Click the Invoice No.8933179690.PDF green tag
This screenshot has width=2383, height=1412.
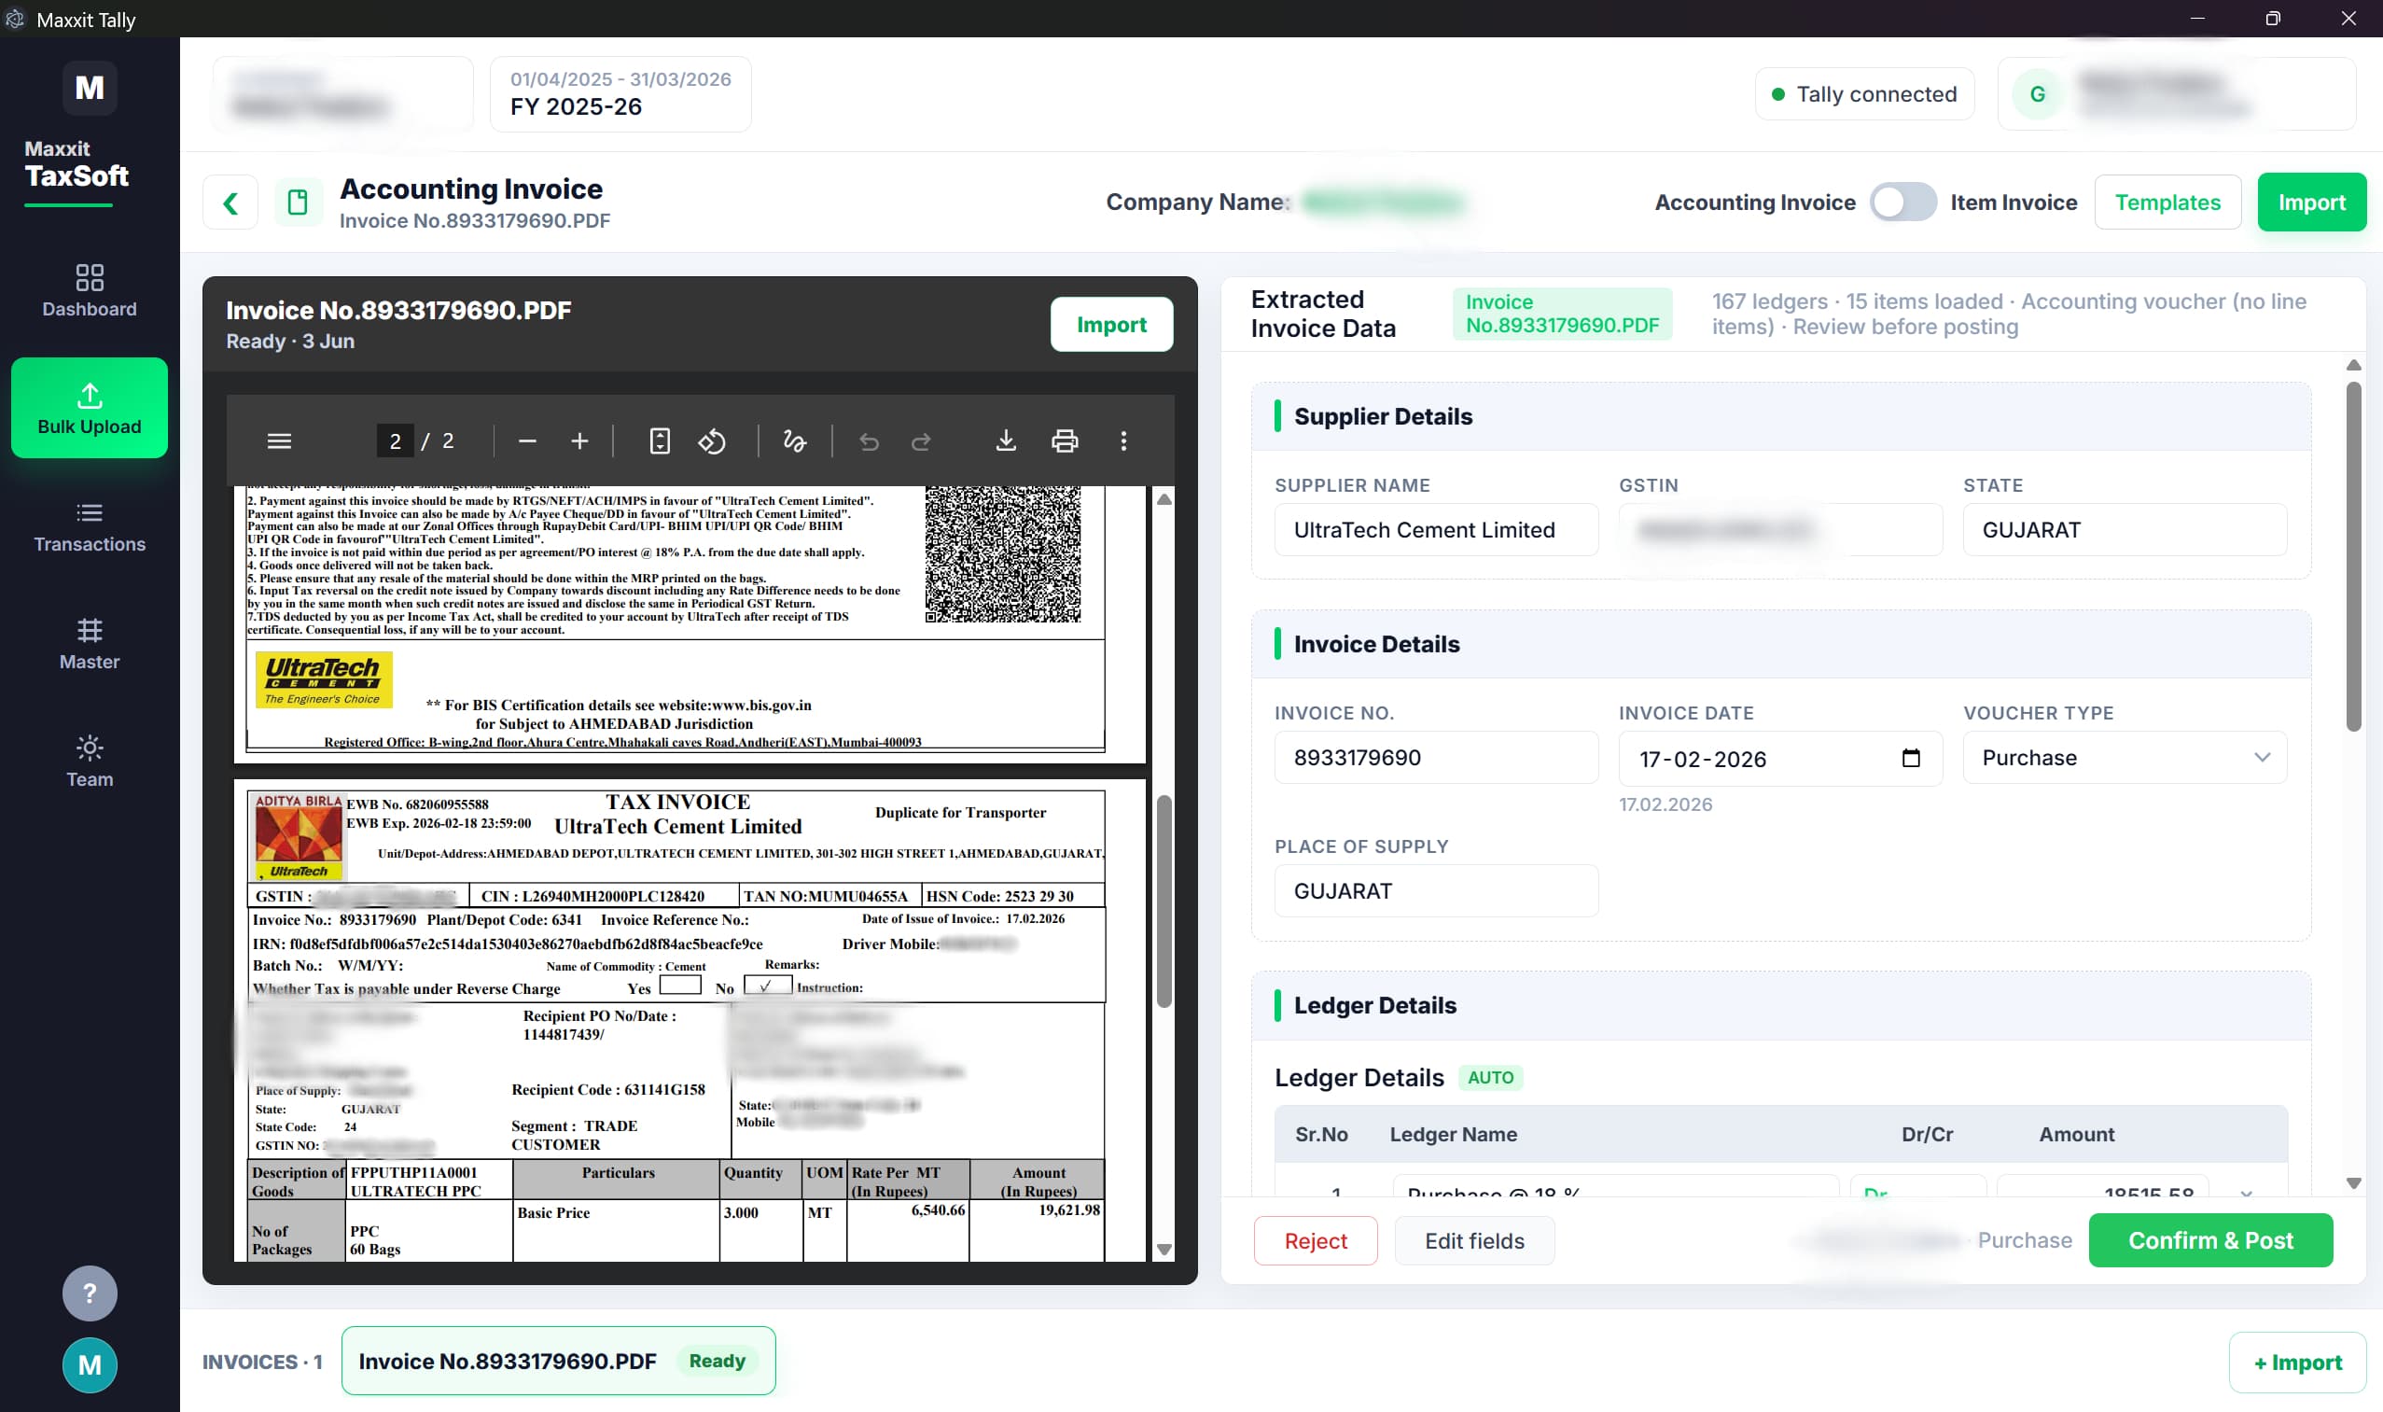[1562, 314]
